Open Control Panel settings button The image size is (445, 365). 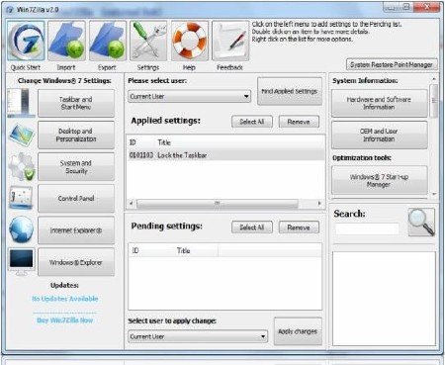tap(76, 199)
